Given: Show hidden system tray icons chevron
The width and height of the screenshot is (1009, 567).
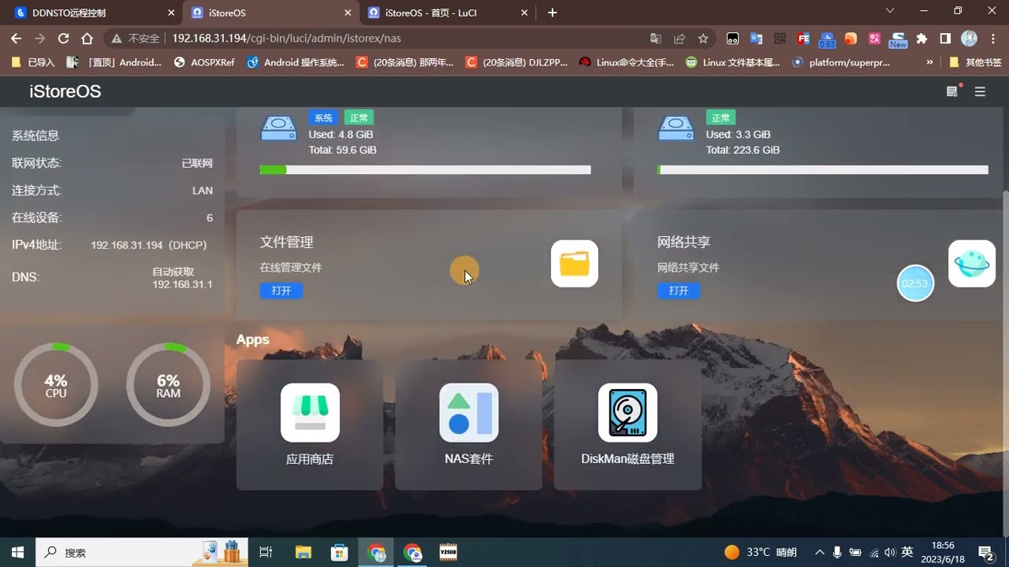Looking at the screenshot, I should click(x=819, y=552).
